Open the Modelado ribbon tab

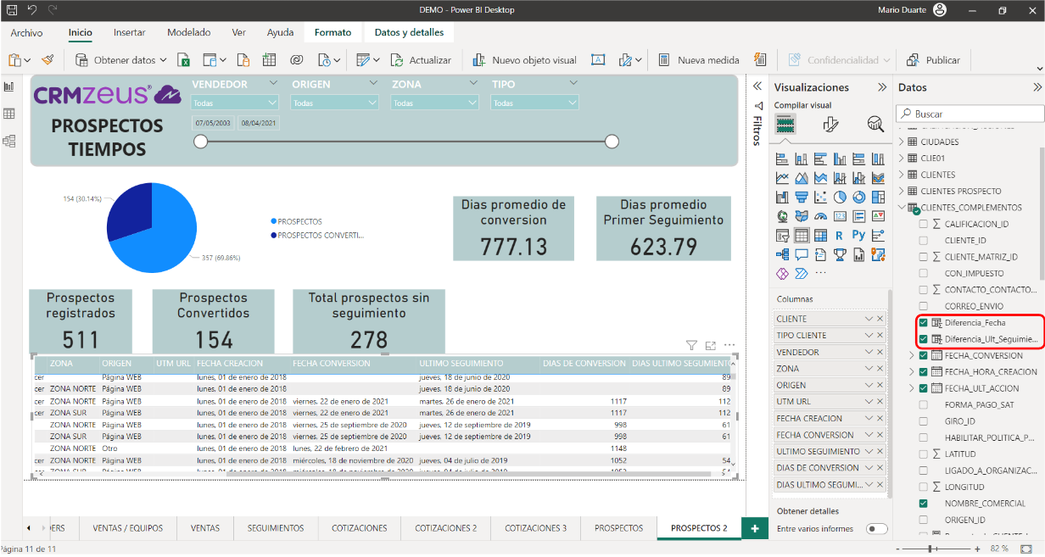pyautogui.click(x=188, y=33)
